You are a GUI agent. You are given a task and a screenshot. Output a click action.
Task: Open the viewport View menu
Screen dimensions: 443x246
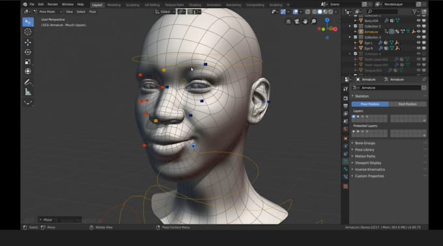[x=69, y=12]
